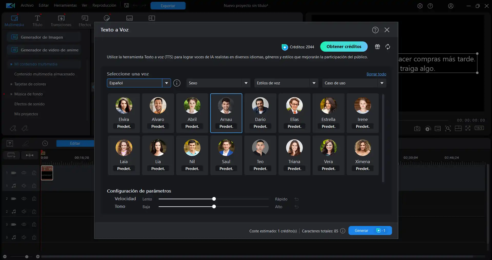Click the info icon beside Español dropdown
The height and width of the screenshot is (260, 492).
click(177, 83)
